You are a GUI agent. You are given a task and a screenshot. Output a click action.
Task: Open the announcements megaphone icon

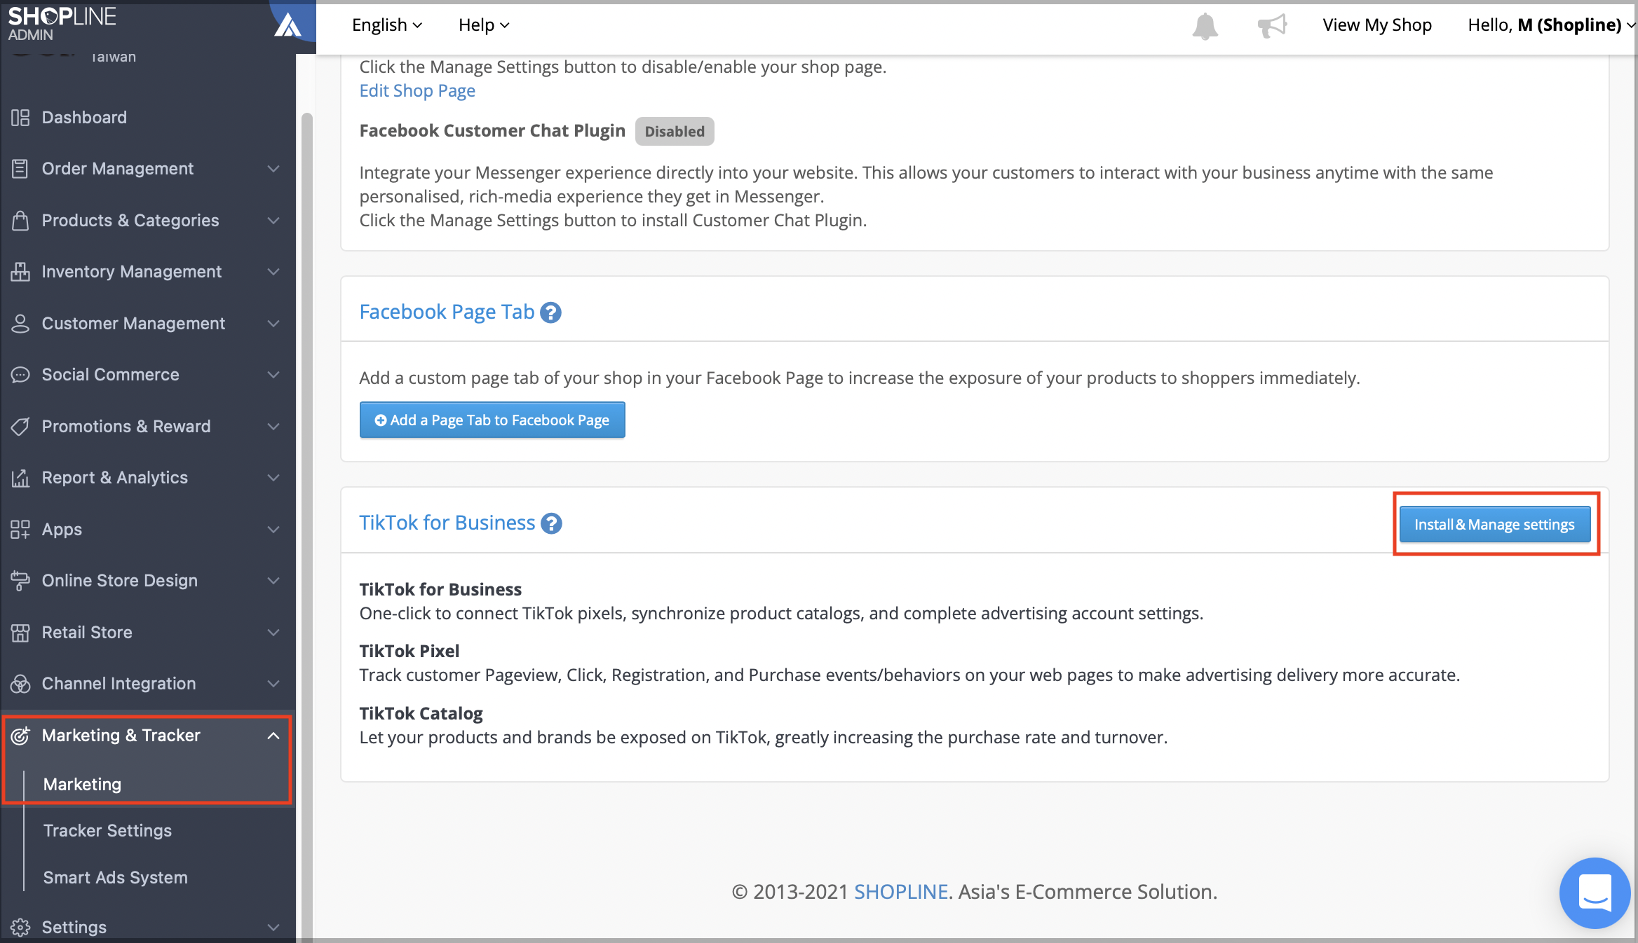pos(1272,26)
